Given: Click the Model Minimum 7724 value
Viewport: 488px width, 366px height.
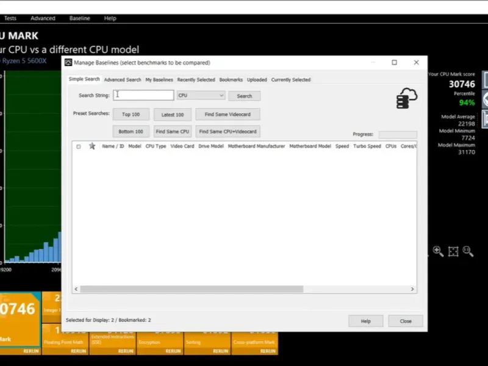Looking at the screenshot, I should 468,138.
